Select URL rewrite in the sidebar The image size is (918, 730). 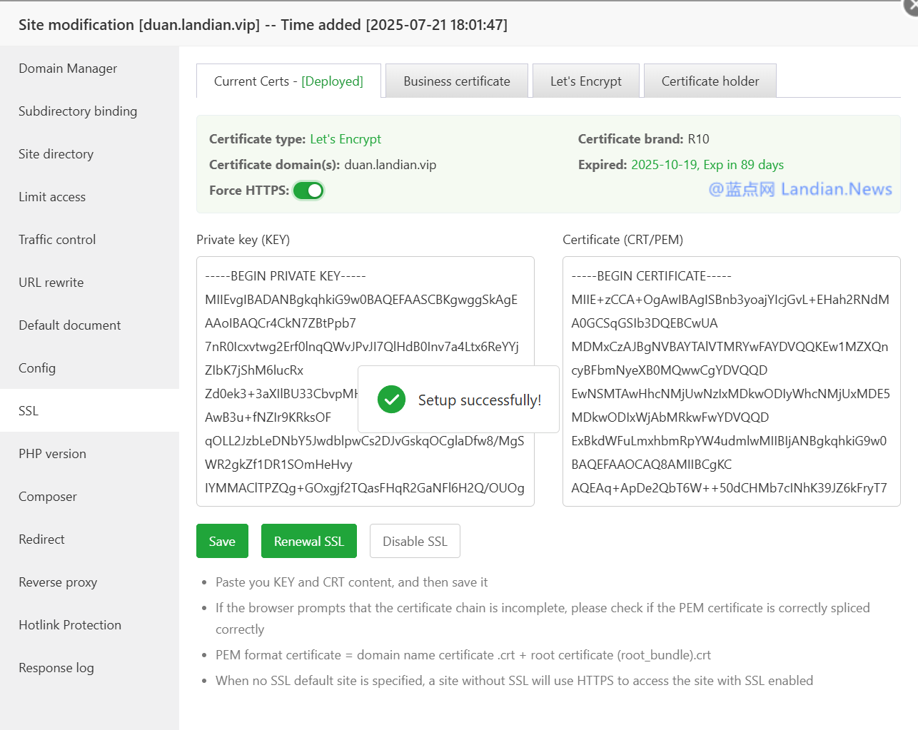(x=51, y=283)
